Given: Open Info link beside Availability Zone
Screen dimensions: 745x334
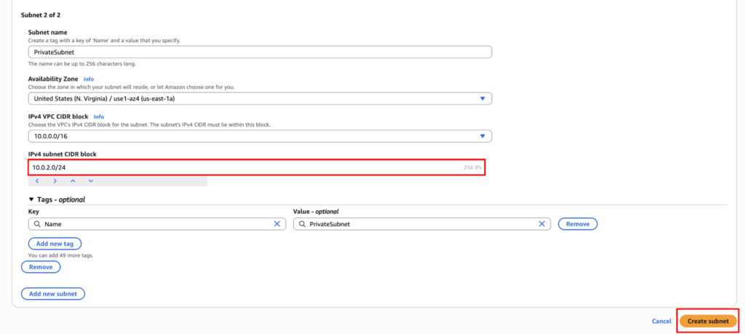Looking at the screenshot, I should 88,79.
